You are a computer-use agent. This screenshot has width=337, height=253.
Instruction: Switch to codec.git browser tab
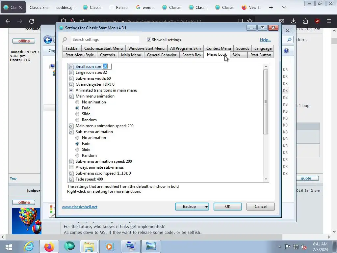click(66, 7)
